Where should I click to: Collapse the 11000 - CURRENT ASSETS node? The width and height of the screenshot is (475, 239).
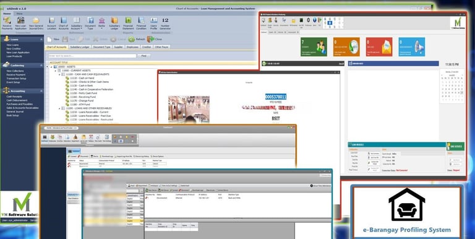(56, 71)
